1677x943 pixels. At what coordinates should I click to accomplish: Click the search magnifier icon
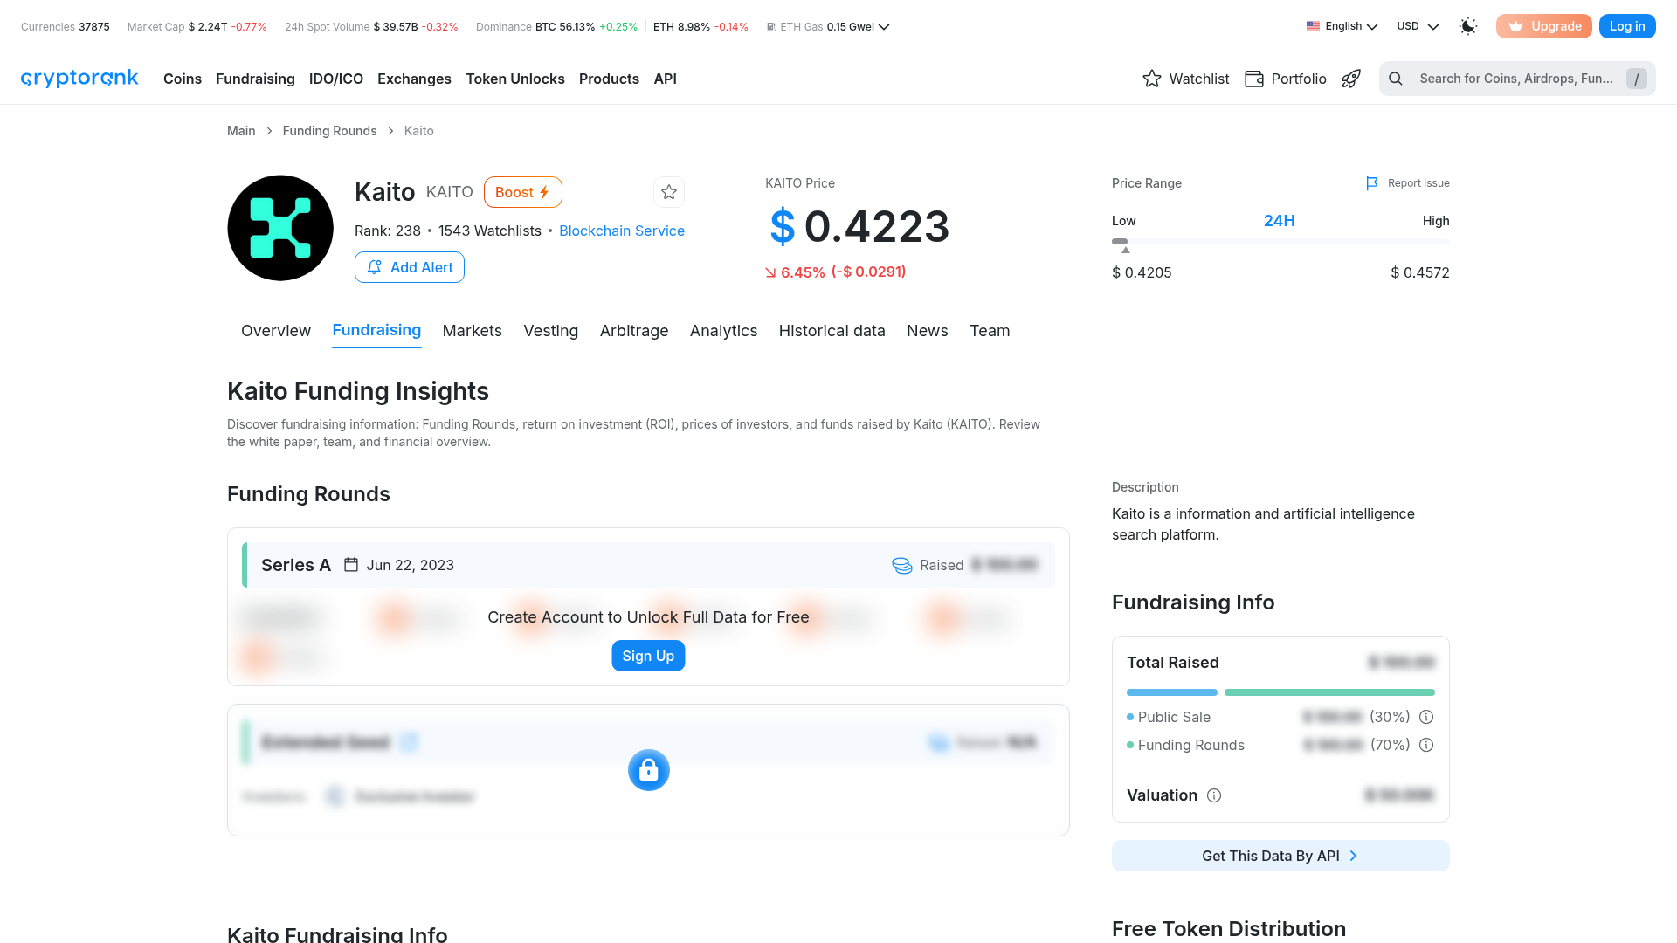point(1396,79)
